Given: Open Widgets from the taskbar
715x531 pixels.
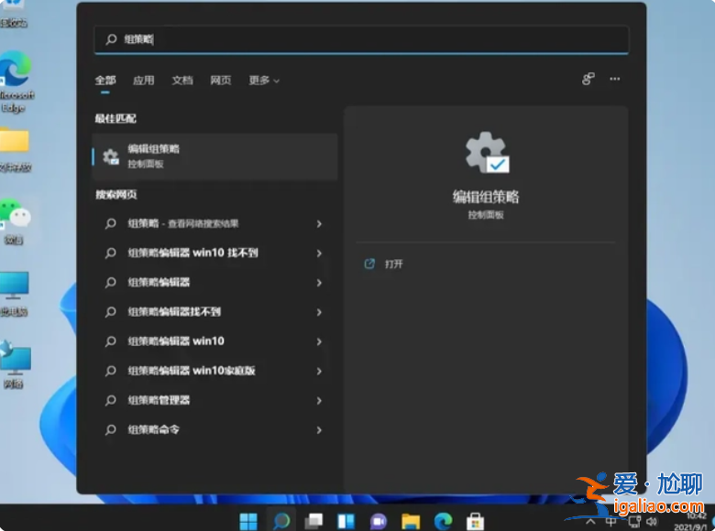Looking at the screenshot, I should tap(346, 521).
